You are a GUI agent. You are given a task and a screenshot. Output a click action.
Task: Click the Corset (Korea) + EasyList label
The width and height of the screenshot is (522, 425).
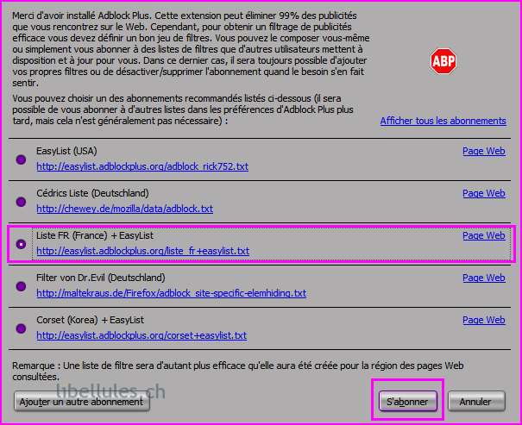pyautogui.click(x=91, y=320)
